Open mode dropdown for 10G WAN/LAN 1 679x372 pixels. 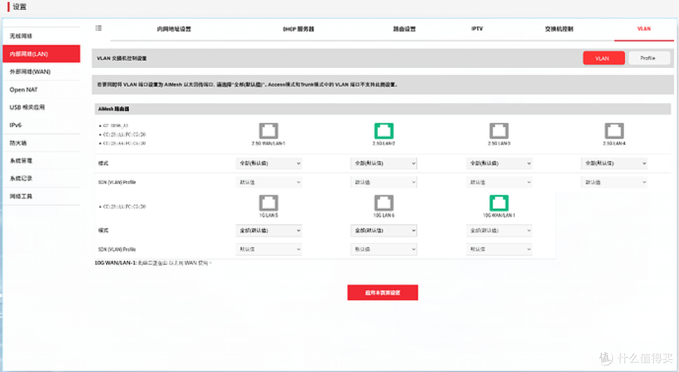tap(499, 231)
